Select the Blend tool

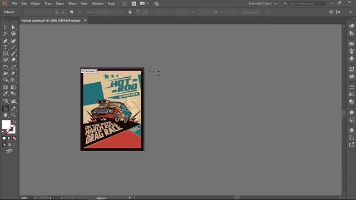tap(13, 94)
